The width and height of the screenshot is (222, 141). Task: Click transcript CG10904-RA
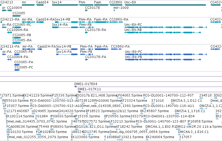pyautogui.click(x=9, y=33)
